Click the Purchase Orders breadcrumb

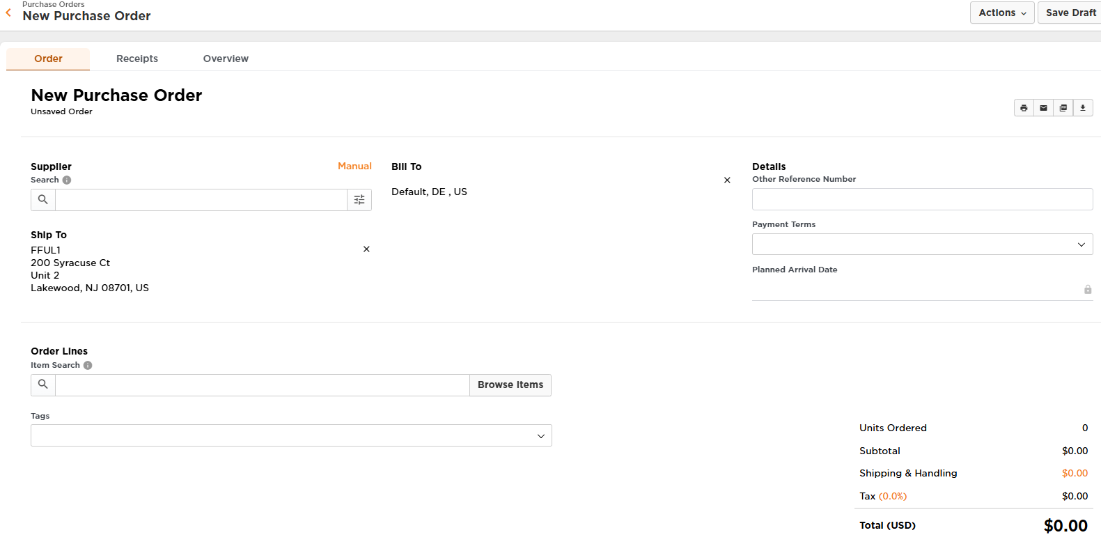point(54,4)
